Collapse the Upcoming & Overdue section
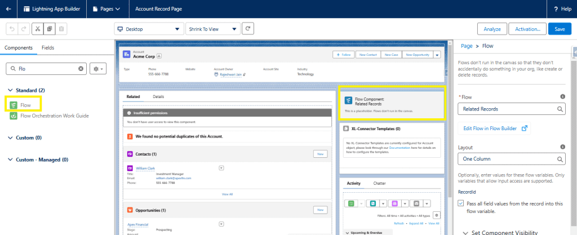 [x=348, y=233]
